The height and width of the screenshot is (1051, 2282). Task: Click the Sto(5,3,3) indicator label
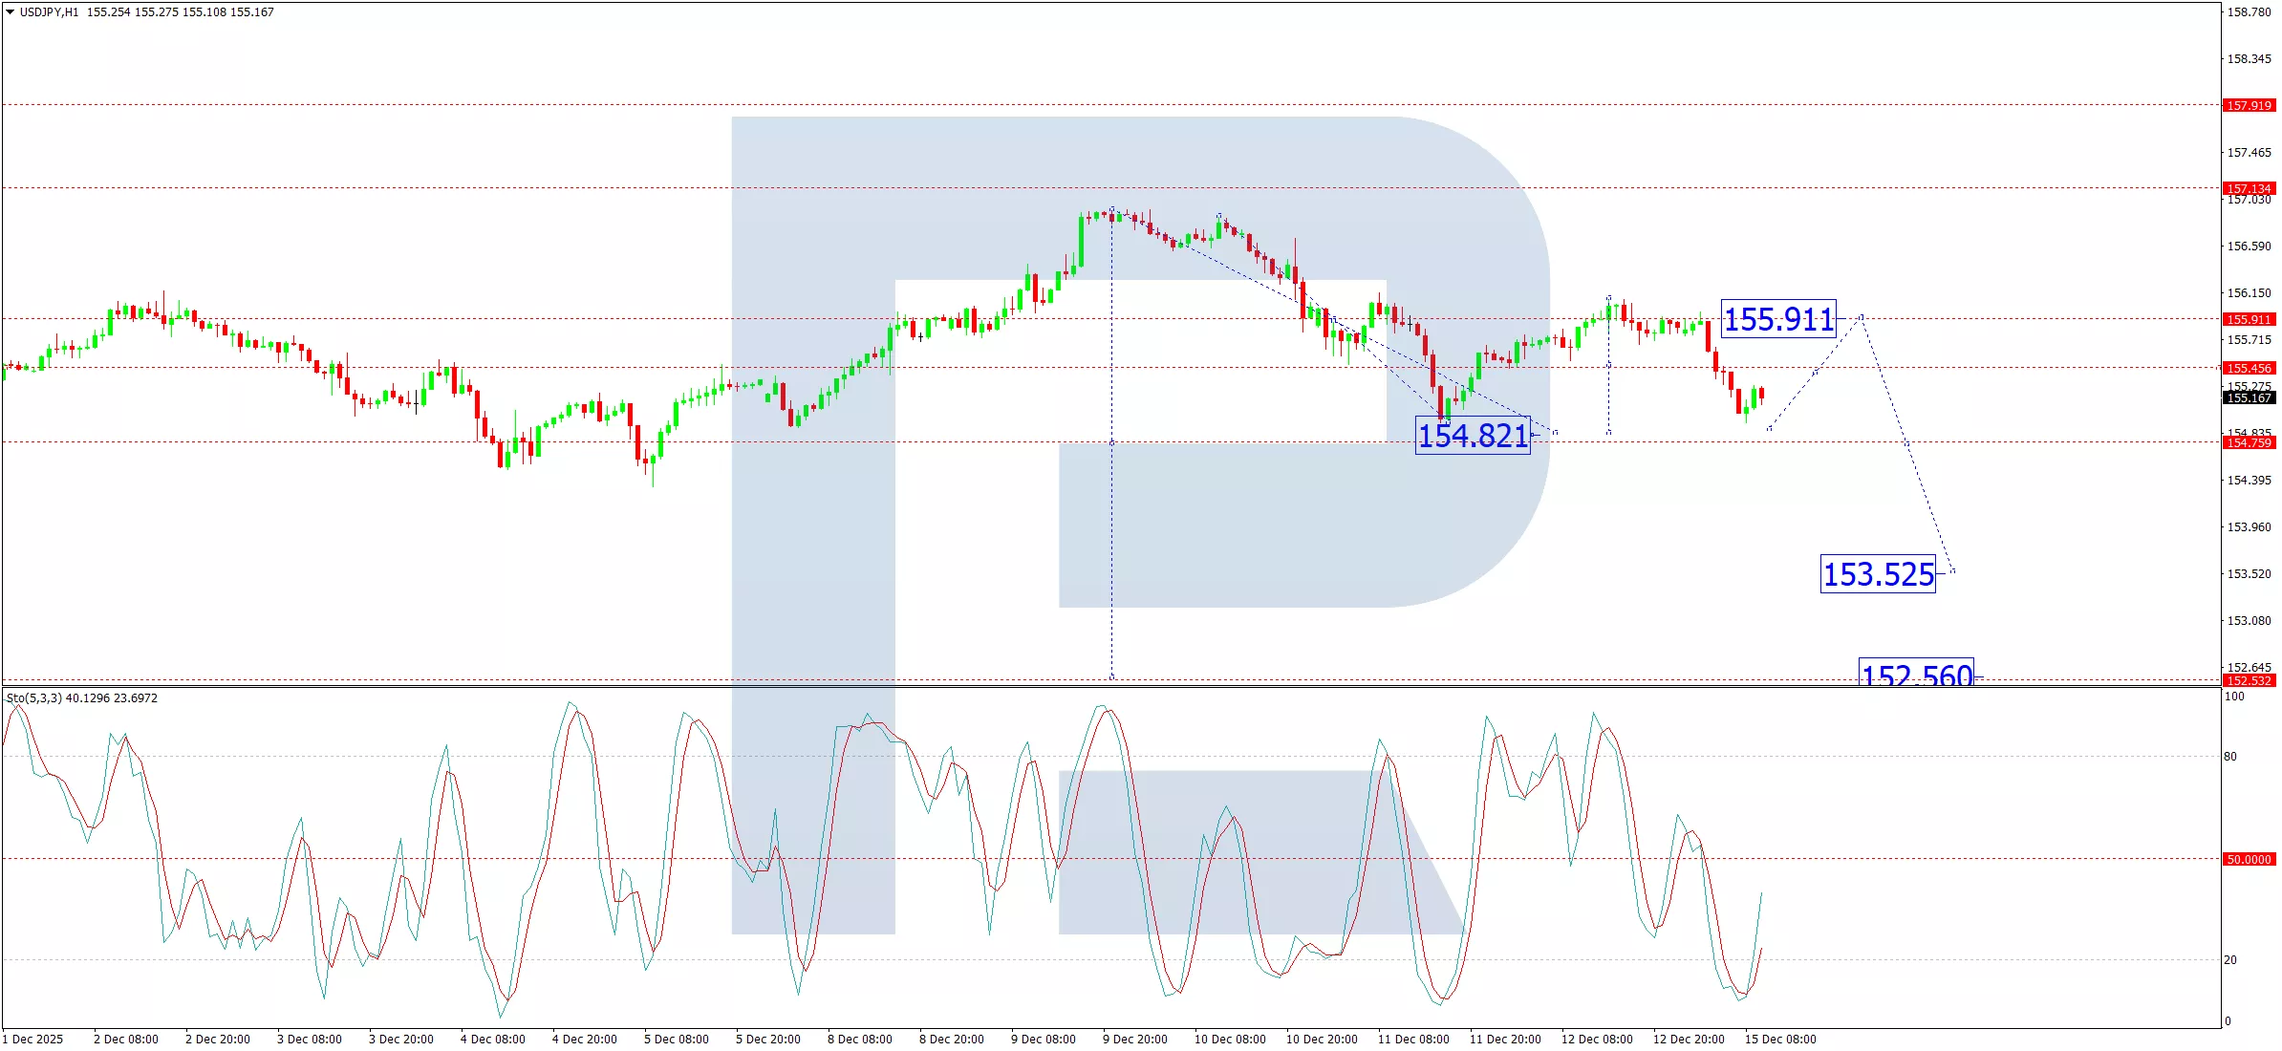tap(34, 698)
